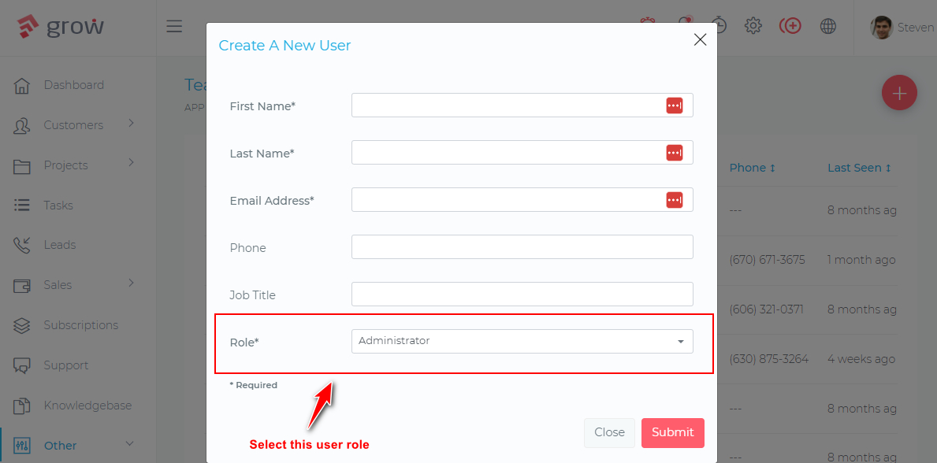Sort the table by Last Seen

[x=859, y=167]
